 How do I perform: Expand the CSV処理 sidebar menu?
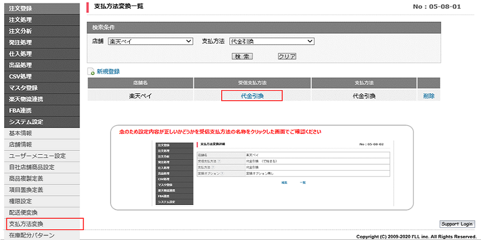click(x=42, y=76)
